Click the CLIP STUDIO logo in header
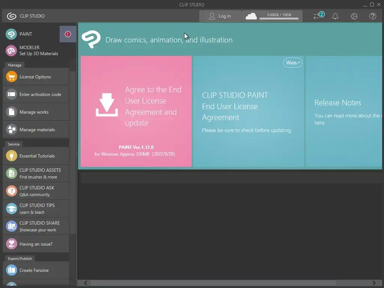 pyautogui.click(x=11, y=16)
